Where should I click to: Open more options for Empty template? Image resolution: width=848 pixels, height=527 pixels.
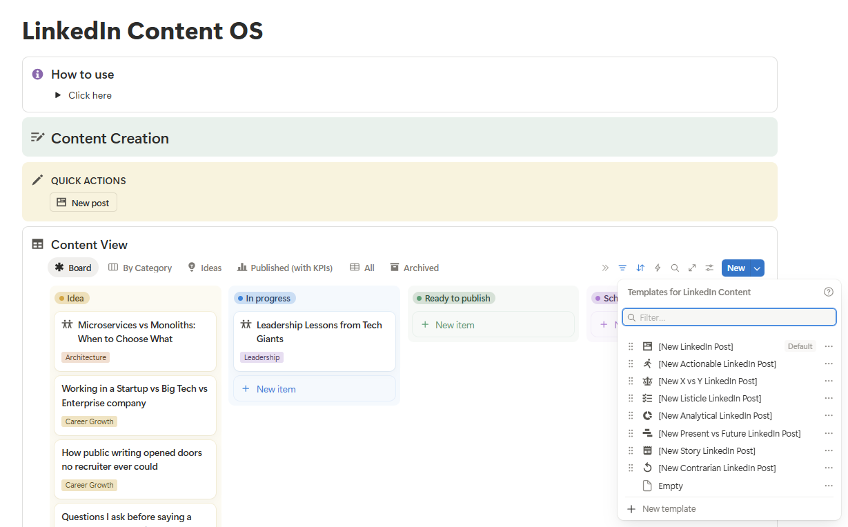coord(829,486)
